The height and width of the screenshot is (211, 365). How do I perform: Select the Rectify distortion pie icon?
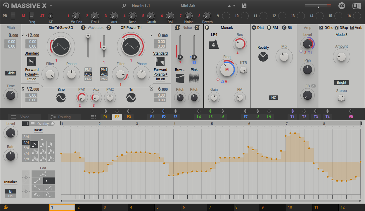263,57
